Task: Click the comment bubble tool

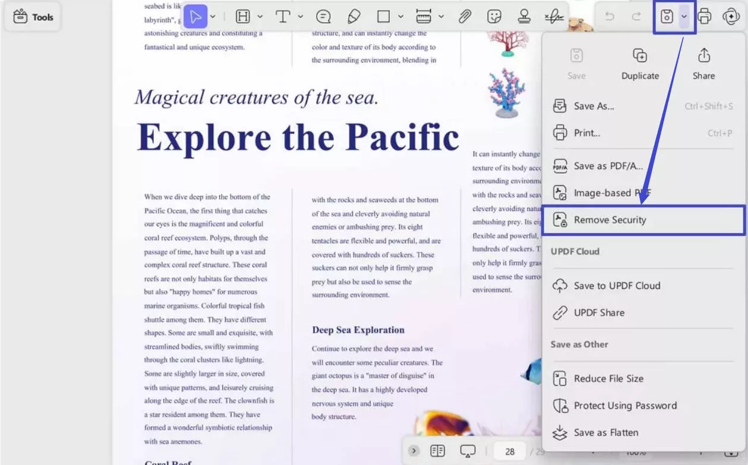Action: (x=323, y=17)
